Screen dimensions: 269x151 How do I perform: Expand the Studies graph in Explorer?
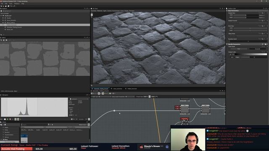point(3,18)
